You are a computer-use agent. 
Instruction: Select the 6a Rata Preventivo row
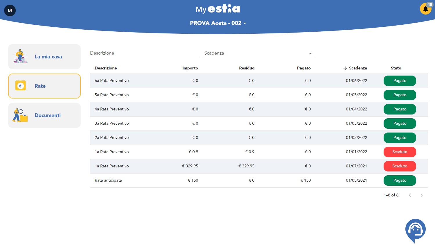112,81
